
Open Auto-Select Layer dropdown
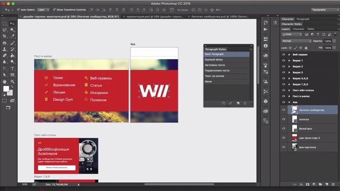43,10
